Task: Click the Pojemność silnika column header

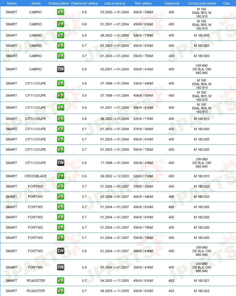Action: tap(84, 3)
